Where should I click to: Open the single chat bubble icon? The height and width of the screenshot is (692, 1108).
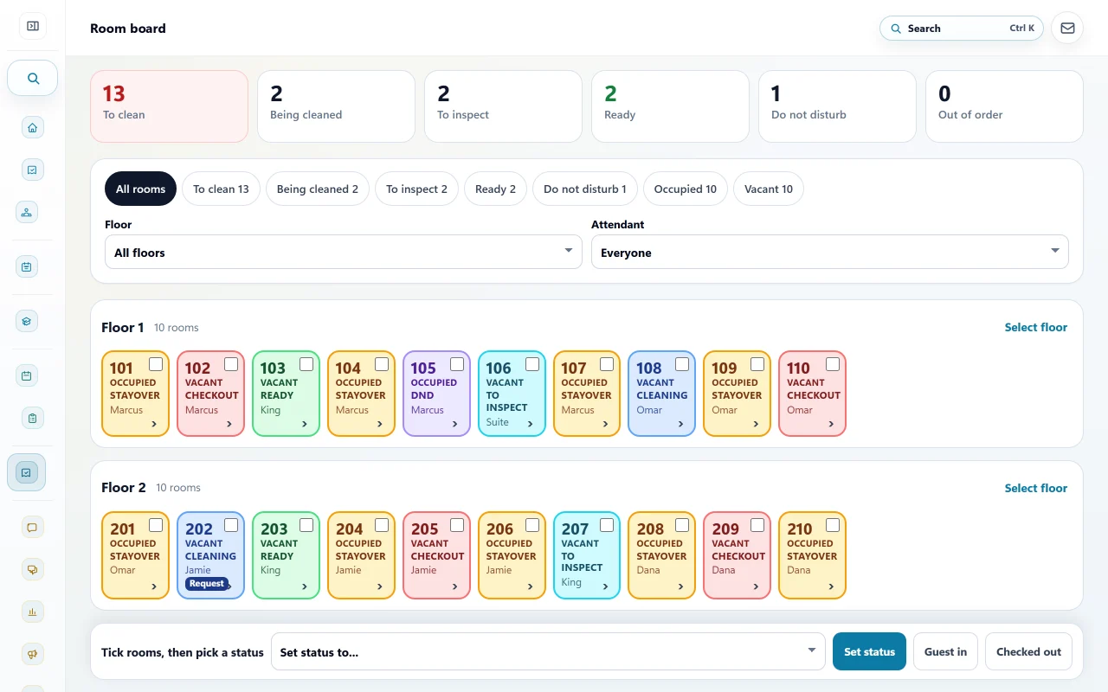tap(32, 527)
